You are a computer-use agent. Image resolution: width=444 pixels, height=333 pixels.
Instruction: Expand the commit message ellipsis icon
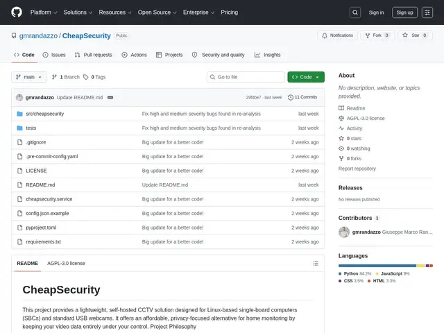click(110, 97)
